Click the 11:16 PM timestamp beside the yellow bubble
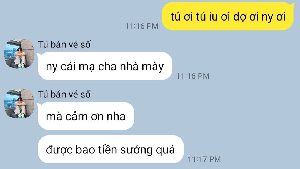300x169 pixels. pos(142,26)
